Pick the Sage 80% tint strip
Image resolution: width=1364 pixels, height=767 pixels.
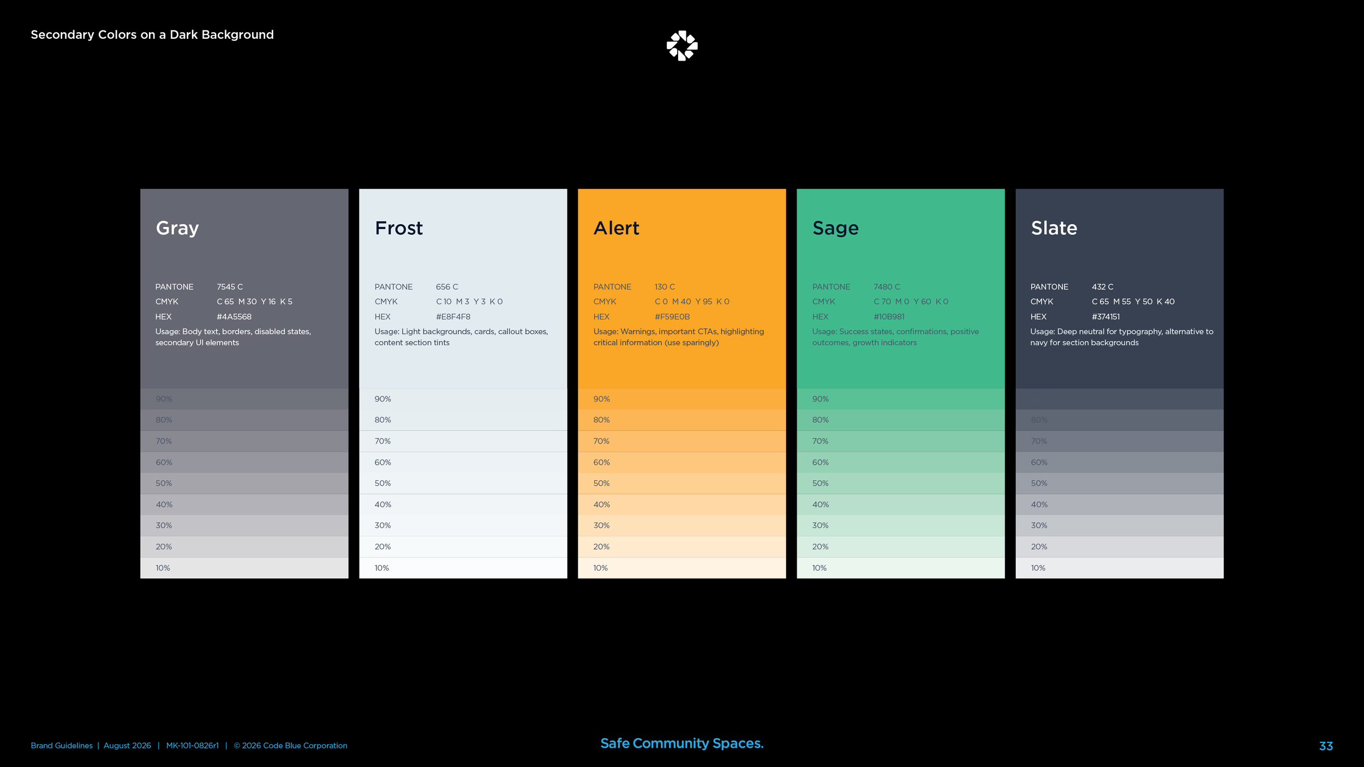click(900, 420)
